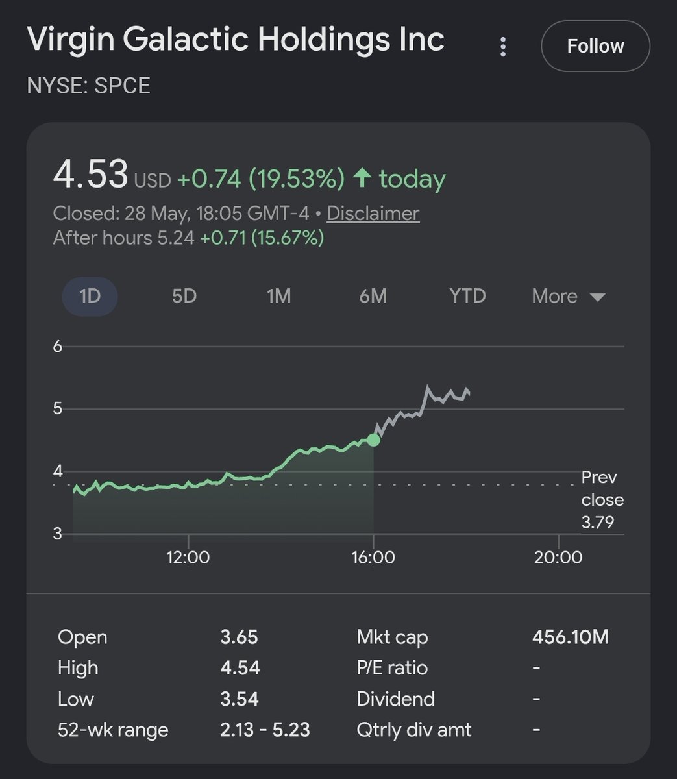This screenshot has height=779, width=677.
Task: Click the Qtrly div amt label
Action: [x=414, y=730]
